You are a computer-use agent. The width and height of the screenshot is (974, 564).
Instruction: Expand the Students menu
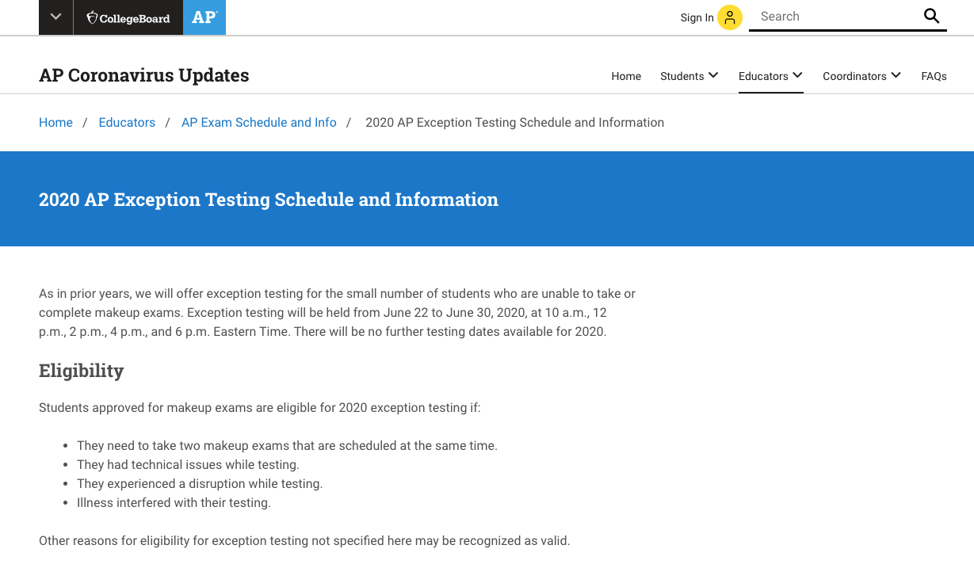pyautogui.click(x=689, y=76)
